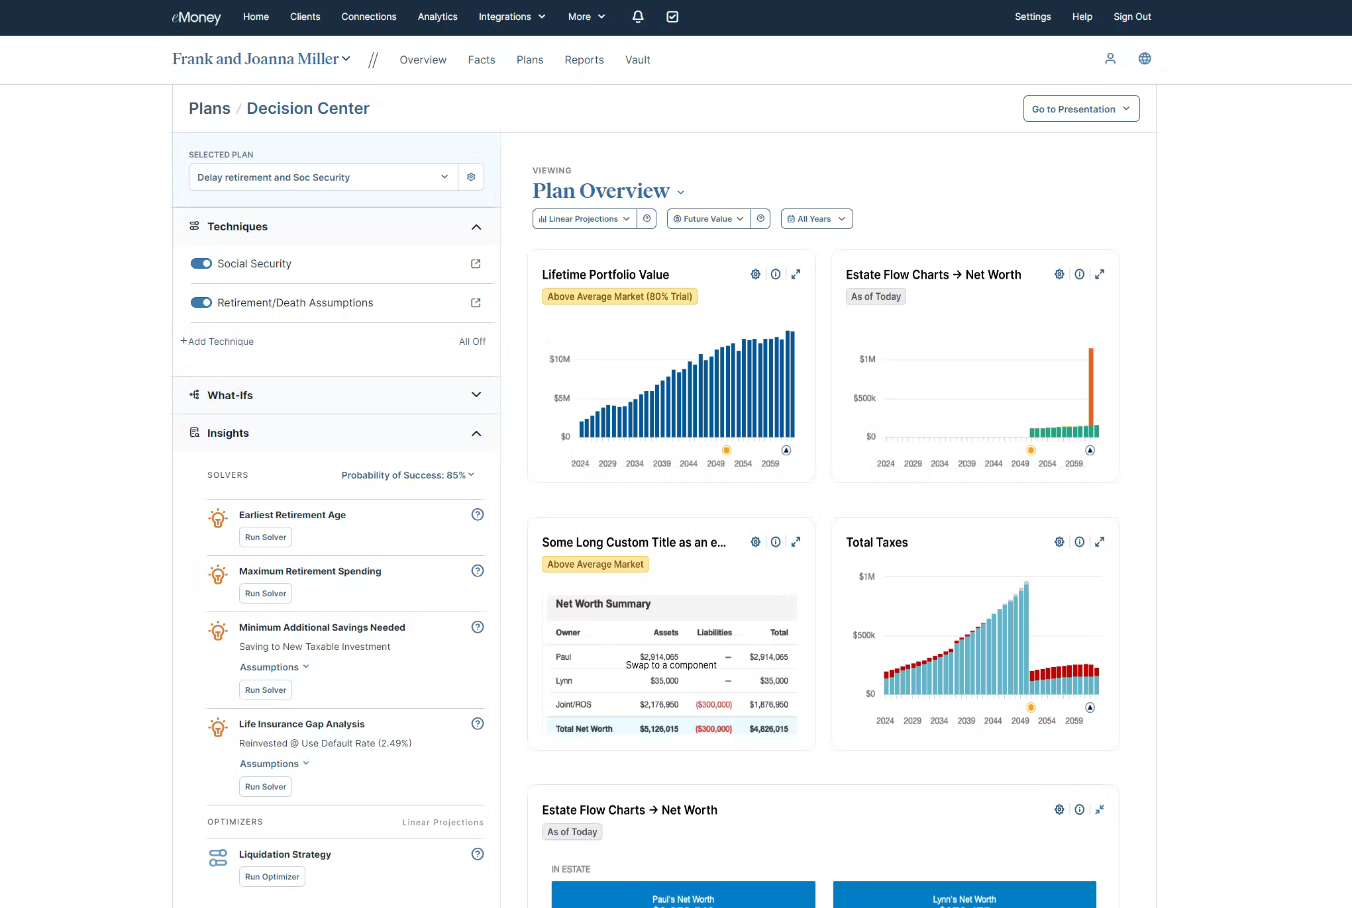The image size is (1352, 908).
Task: Click the info icon on Total Taxes chart
Action: [1080, 541]
